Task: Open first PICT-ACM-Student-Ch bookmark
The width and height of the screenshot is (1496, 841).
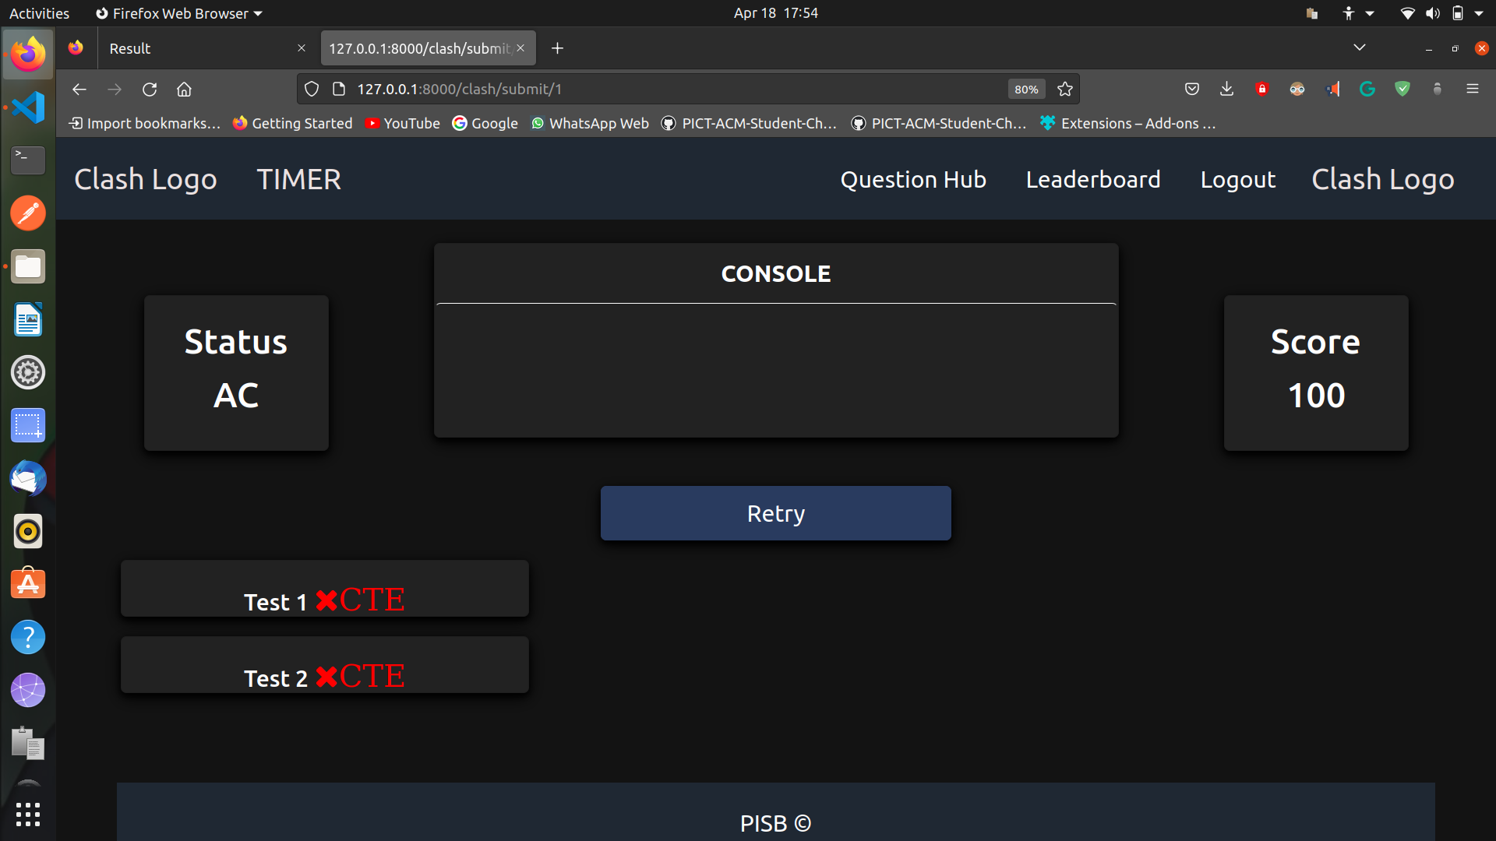Action: (x=749, y=123)
